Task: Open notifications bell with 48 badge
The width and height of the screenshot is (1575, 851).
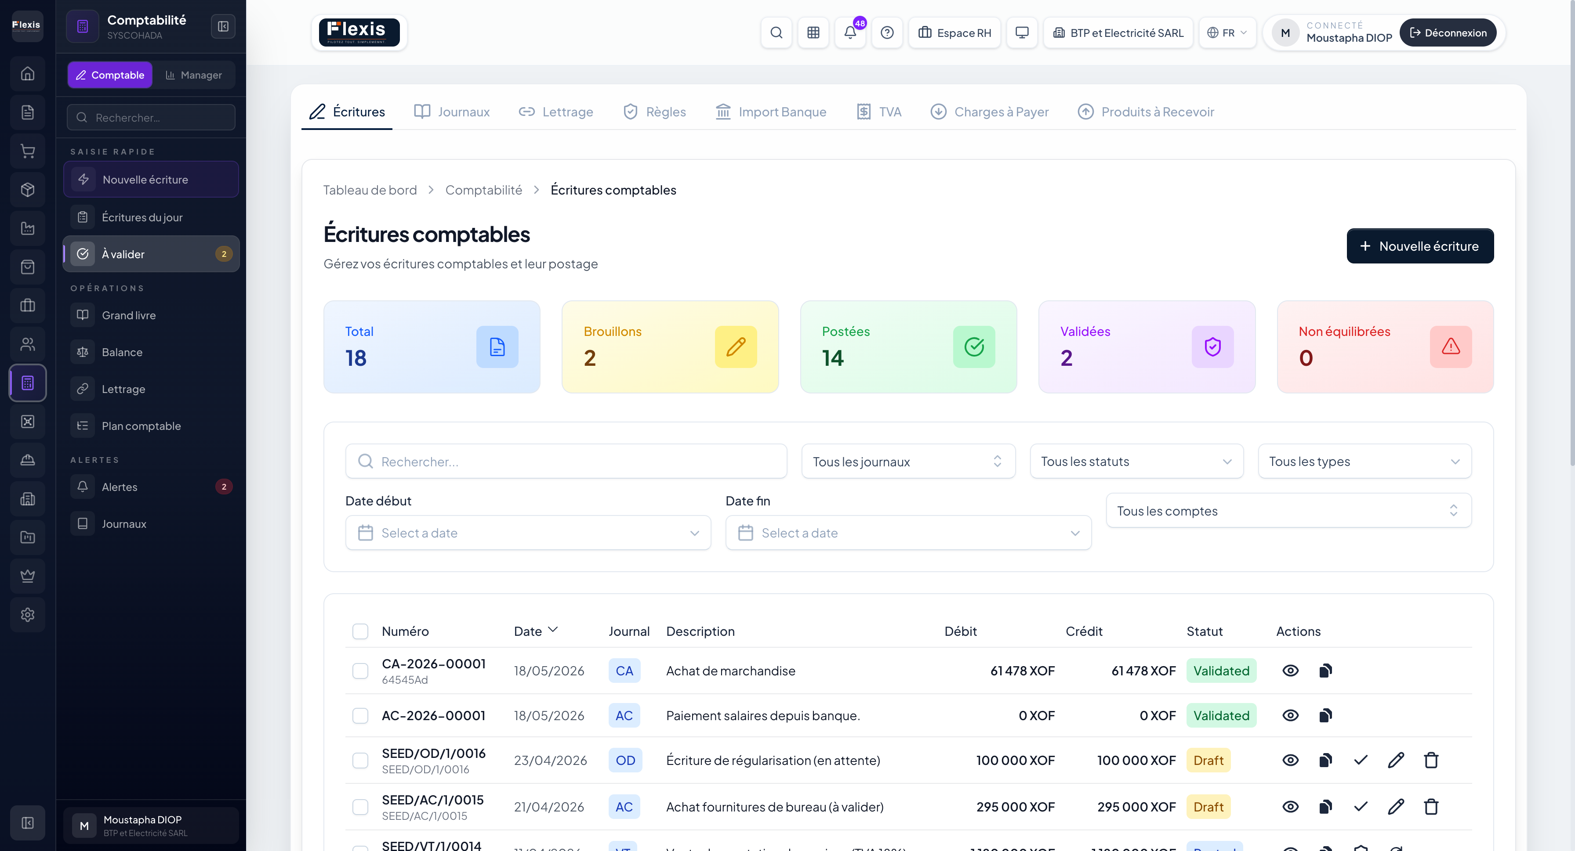Action: click(850, 32)
